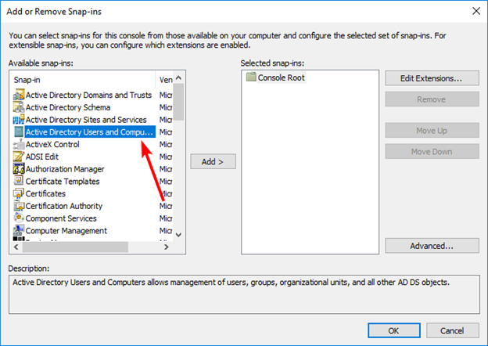This screenshot has height=346, width=488.
Task: Dismiss the dialog with Cancel
Action: (452, 330)
